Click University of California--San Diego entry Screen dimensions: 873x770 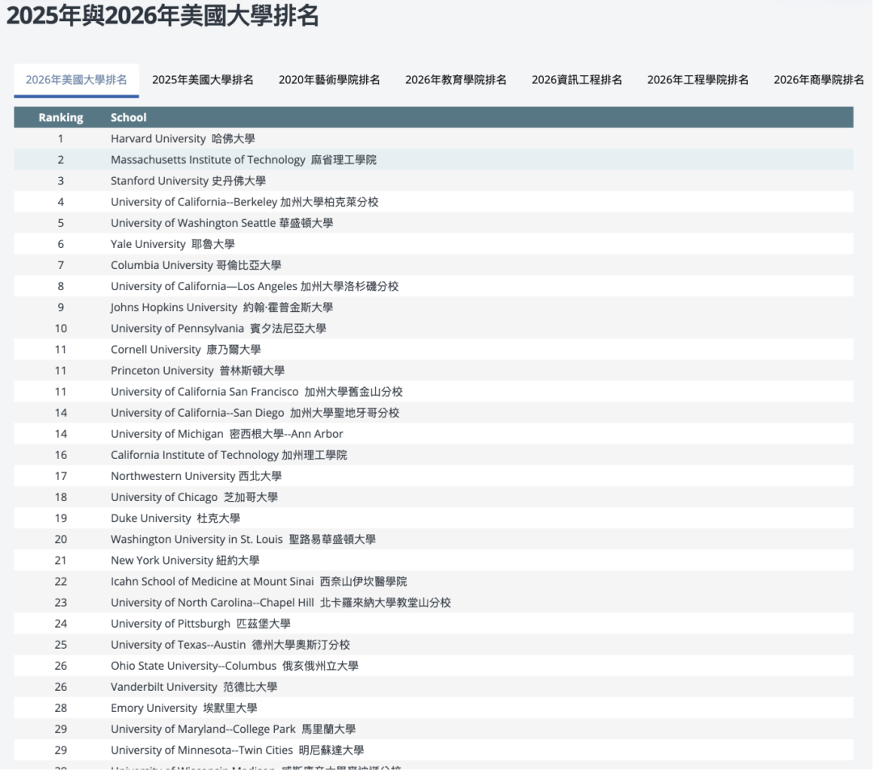pos(255,413)
